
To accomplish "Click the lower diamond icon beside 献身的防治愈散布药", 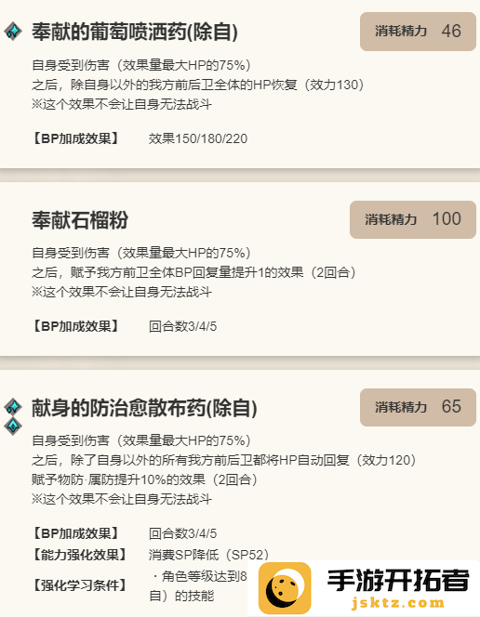I will [13, 426].
